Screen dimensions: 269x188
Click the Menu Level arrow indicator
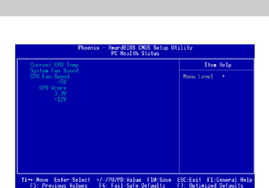tap(224, 76)
